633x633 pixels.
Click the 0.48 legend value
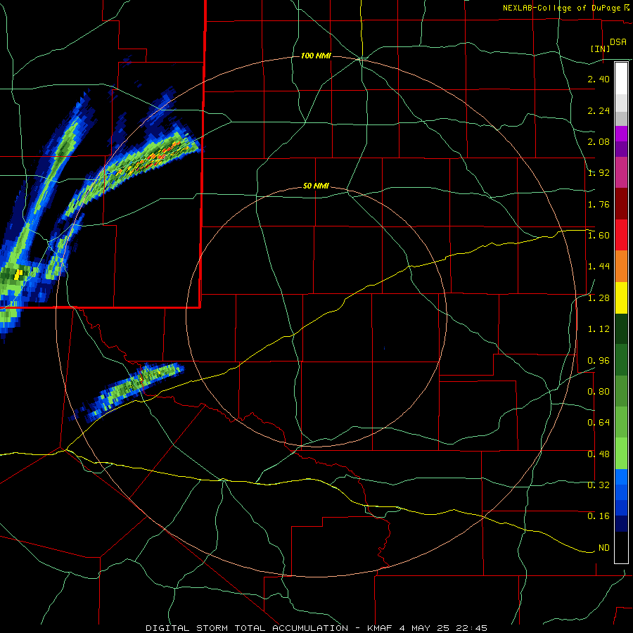coord(599,454)
